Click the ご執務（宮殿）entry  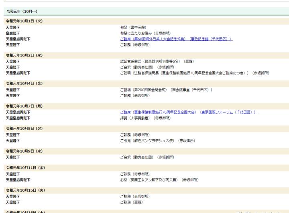tap(132, 202)
